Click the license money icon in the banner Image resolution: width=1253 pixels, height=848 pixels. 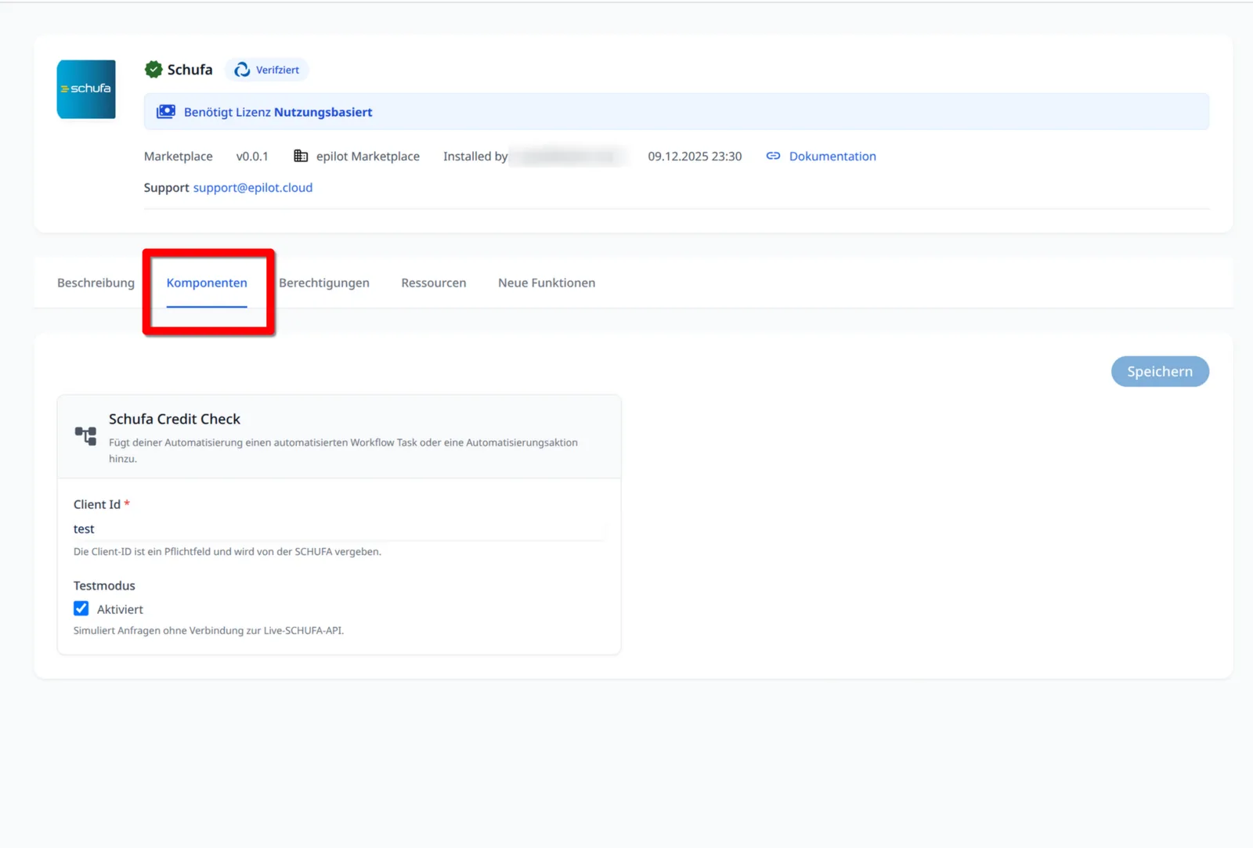tap(166, 112)
